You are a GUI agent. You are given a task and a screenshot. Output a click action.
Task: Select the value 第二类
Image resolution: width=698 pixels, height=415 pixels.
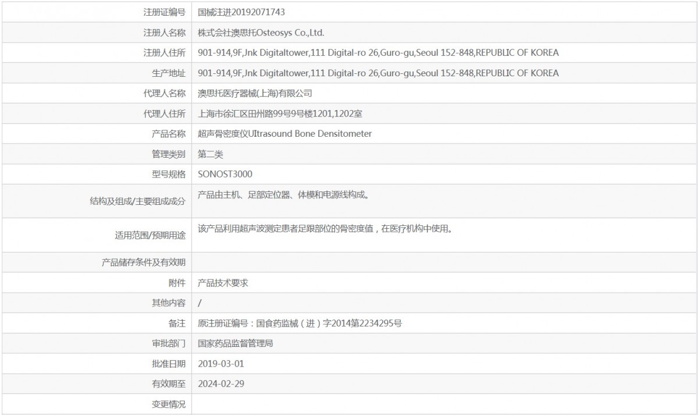(211, 154)
